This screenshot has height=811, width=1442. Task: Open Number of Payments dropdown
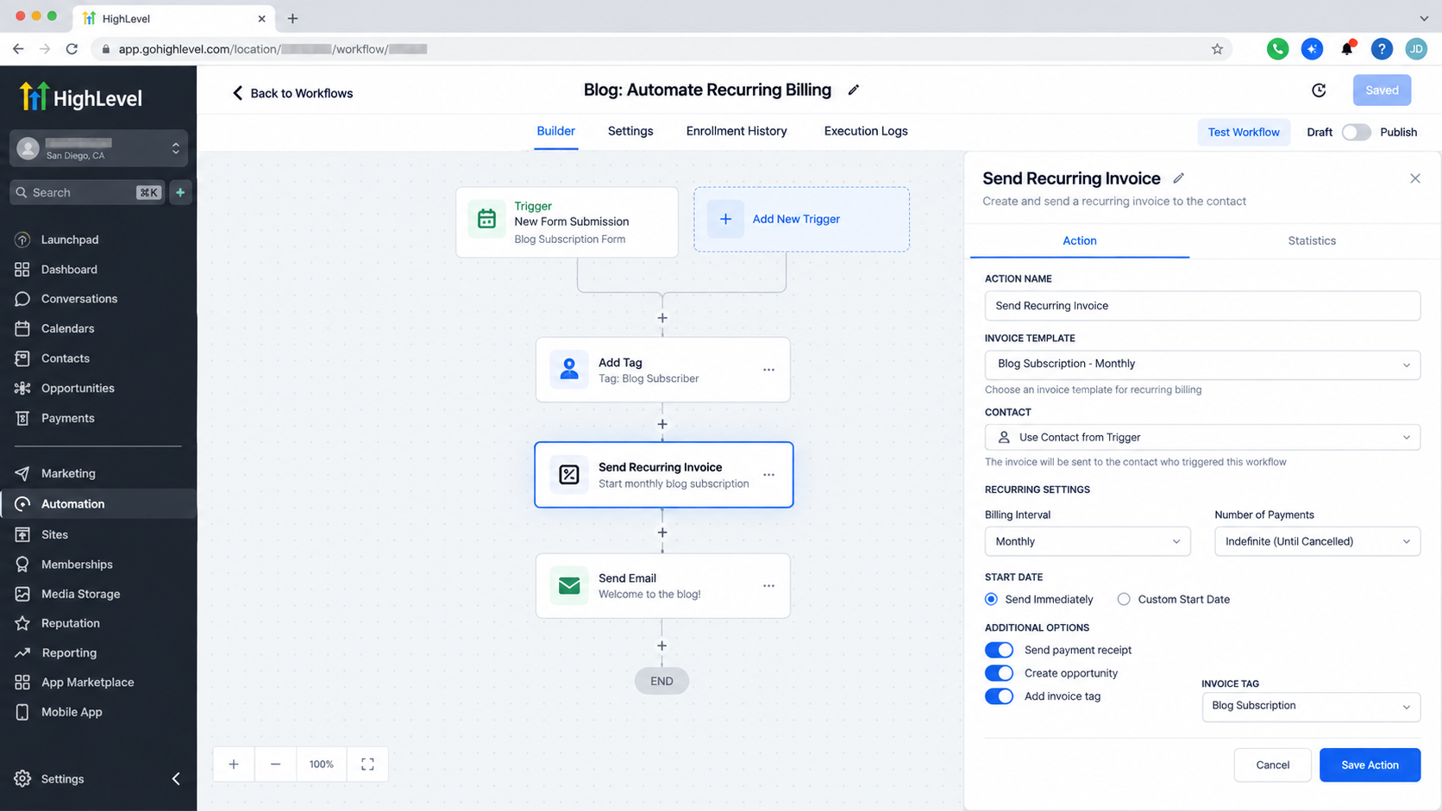coord(1317,541)
